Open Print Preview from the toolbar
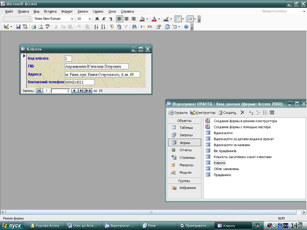Screen dimensions: 307x230 point(40,27)
